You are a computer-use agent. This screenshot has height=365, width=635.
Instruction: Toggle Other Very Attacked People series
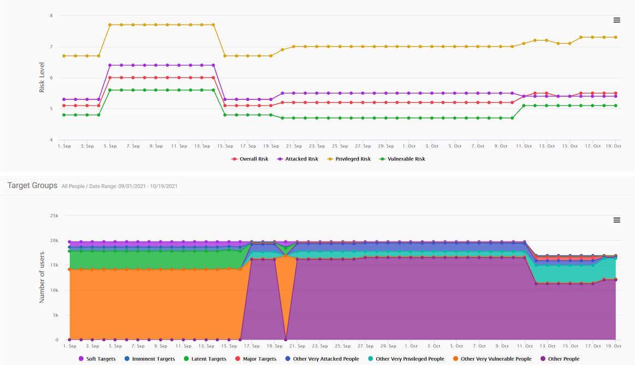pos(322,359)
